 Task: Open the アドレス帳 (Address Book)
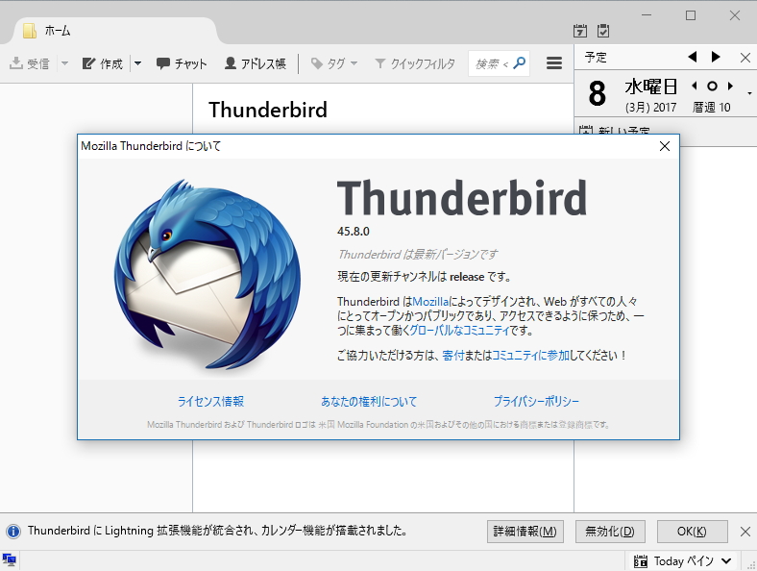[x=256, y=63]
